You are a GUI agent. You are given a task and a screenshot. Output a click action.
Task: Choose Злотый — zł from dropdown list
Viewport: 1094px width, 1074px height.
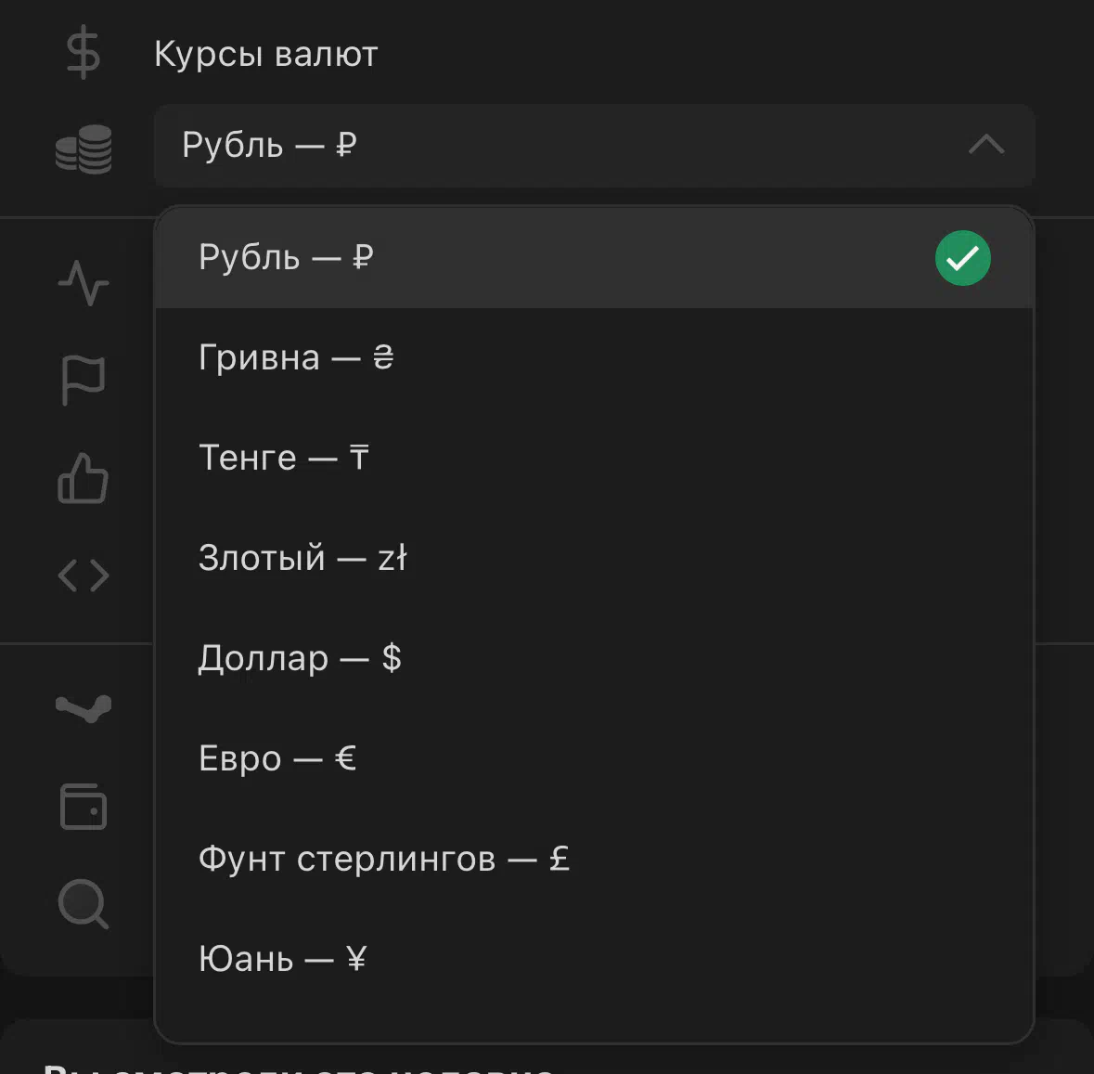point(594,558)
